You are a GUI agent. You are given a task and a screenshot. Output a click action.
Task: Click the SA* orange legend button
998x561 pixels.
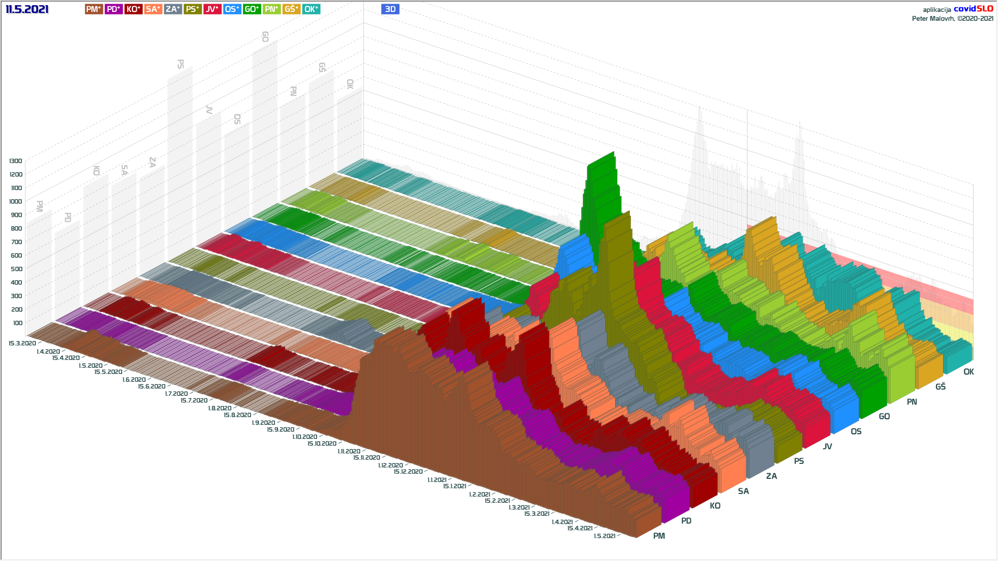153,9
